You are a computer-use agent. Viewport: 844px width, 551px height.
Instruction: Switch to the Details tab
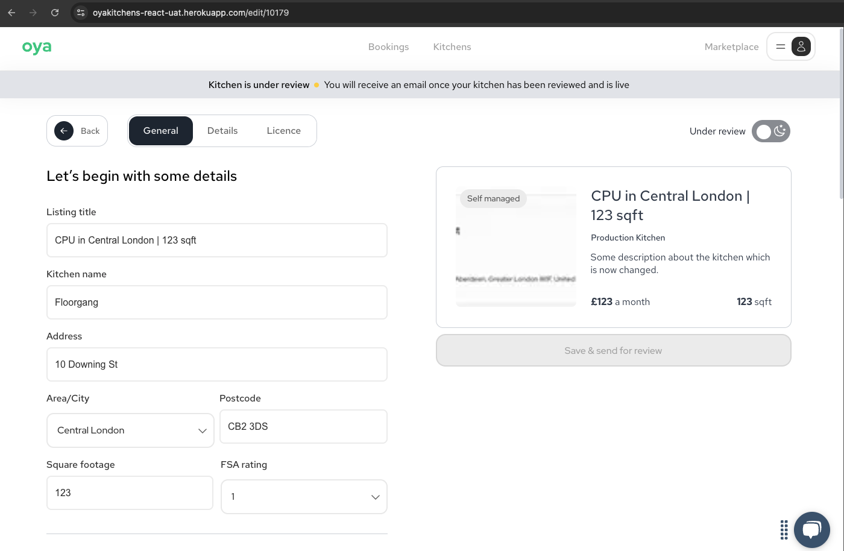pyautogui.click(x=222, y=131)
